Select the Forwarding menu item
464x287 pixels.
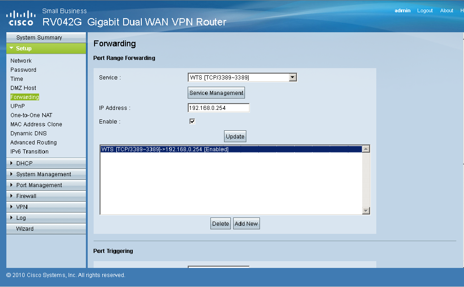(x=25, y=97)
